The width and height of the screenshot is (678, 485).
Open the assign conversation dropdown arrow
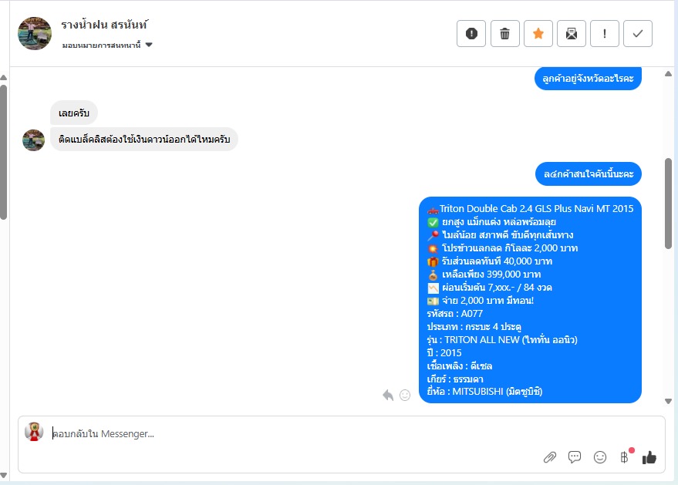point(149,45)
